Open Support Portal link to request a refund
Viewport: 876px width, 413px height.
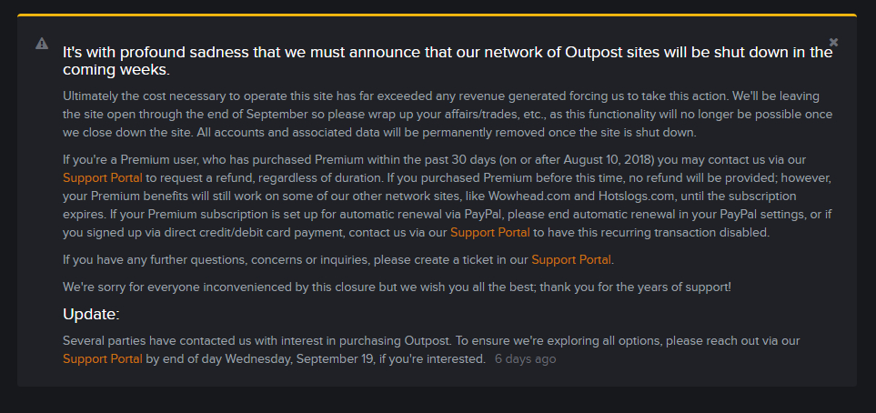pyautogui.click(x=103, y=177)
